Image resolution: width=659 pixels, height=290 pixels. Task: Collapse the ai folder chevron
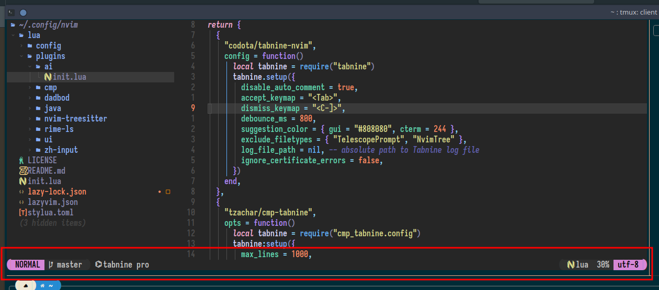coord(30,66)
